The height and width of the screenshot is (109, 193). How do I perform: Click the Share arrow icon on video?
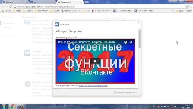[131, 42]
